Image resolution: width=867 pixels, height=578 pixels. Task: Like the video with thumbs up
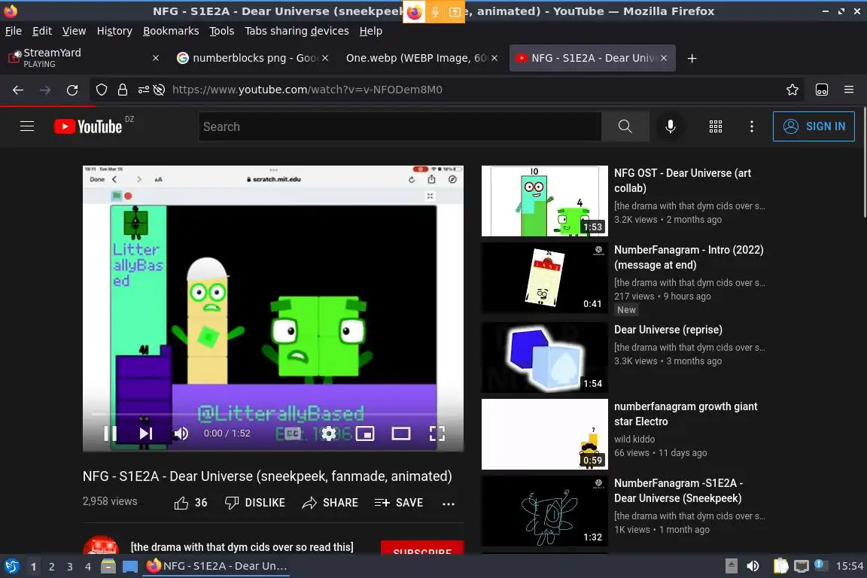coord(190,503)
